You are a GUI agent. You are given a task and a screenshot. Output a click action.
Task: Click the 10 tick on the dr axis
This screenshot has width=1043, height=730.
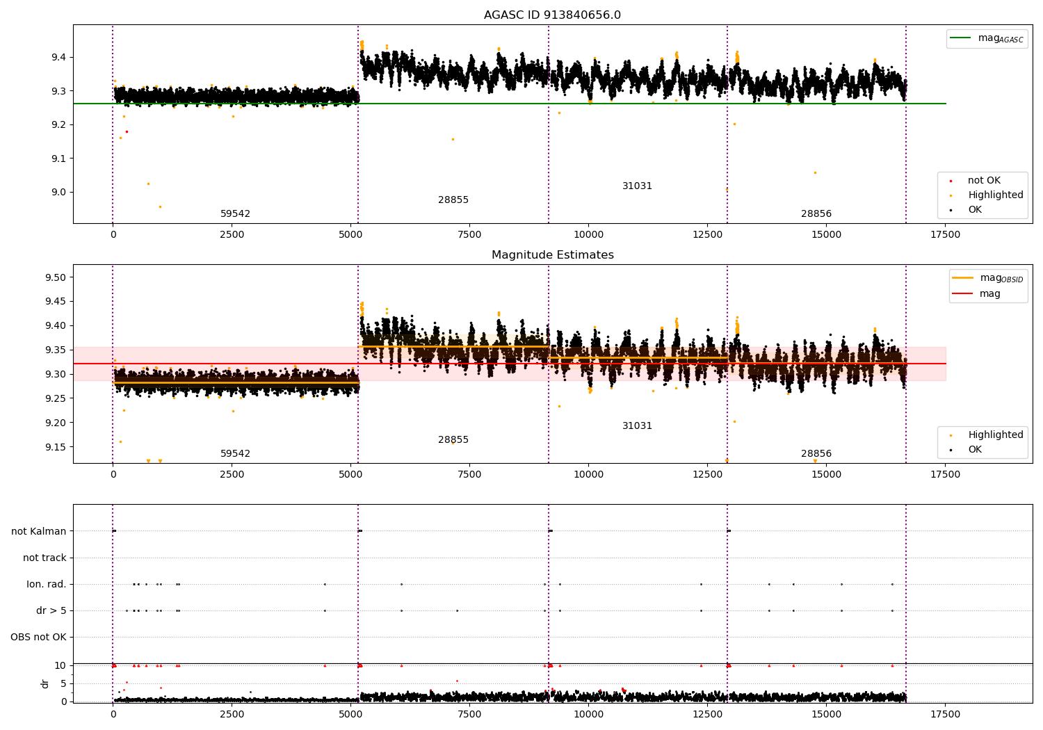[60, 665]
